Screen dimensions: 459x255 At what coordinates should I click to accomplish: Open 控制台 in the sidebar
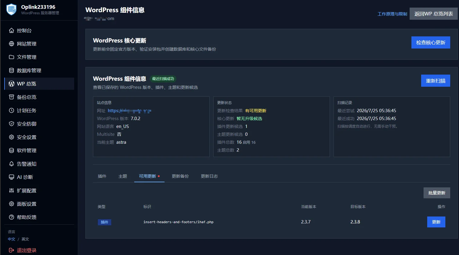pyautogui.click(x=39, y=30)
